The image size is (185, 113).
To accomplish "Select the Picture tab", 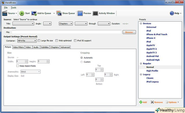I will click(x=8, y=47).
